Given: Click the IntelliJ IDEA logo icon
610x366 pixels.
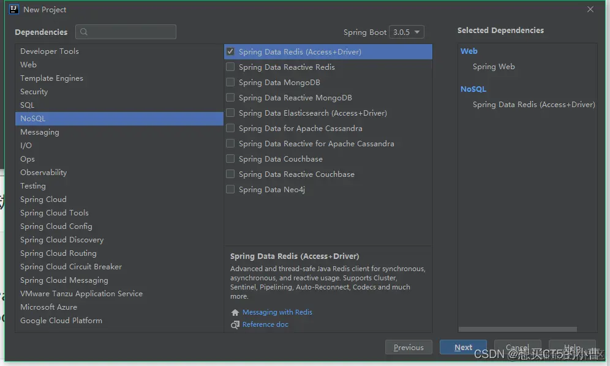Looking at the screenshot, I should (13, 9).
